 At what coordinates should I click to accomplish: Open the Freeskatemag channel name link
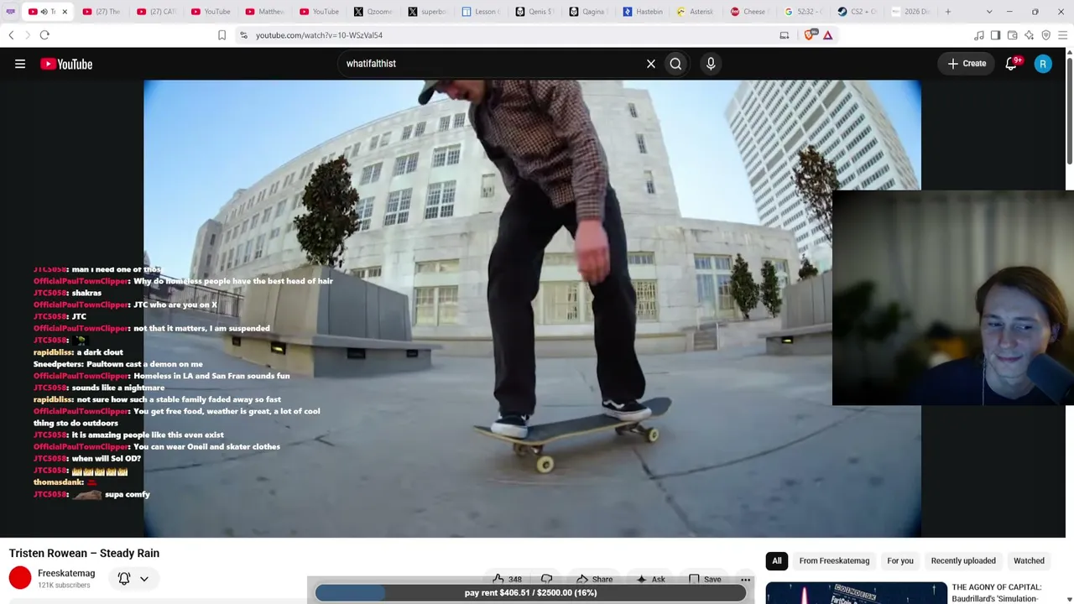click(66, 573)
